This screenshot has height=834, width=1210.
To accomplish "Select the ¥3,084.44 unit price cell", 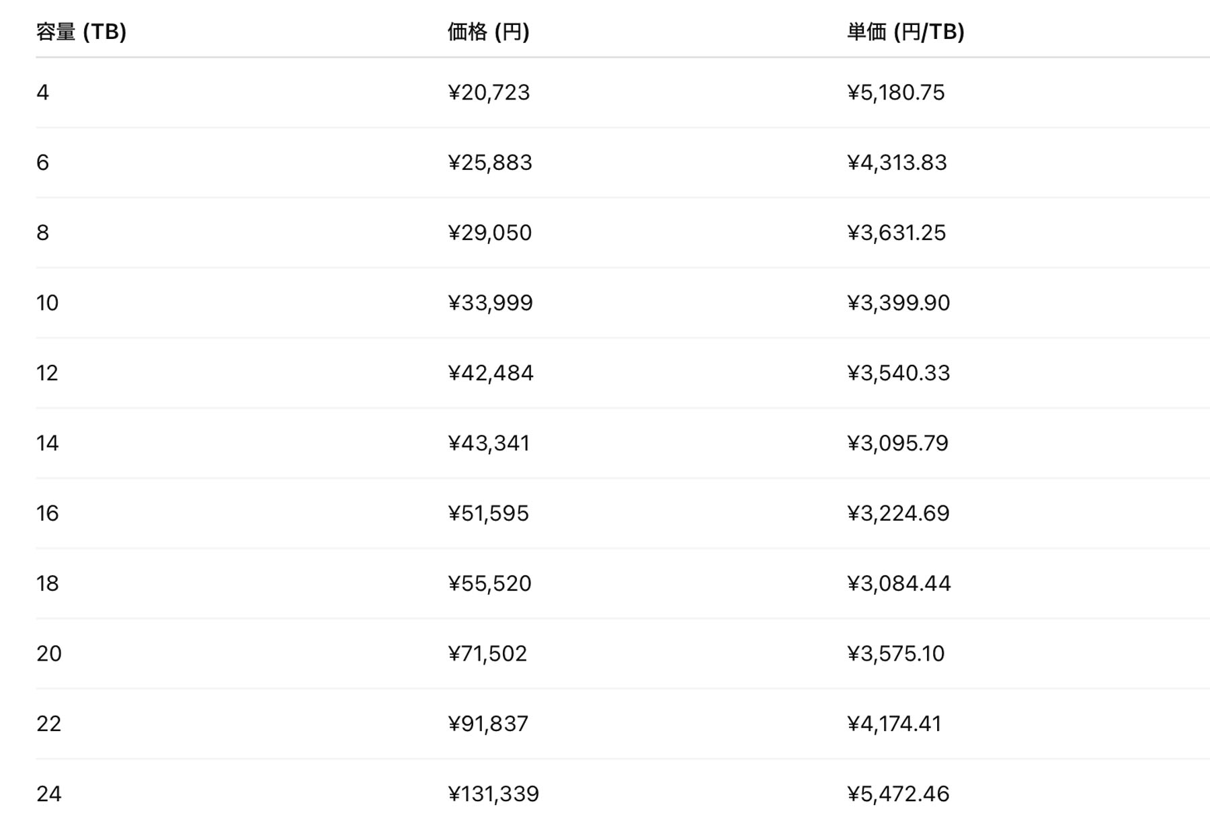I will coord(899,583).
